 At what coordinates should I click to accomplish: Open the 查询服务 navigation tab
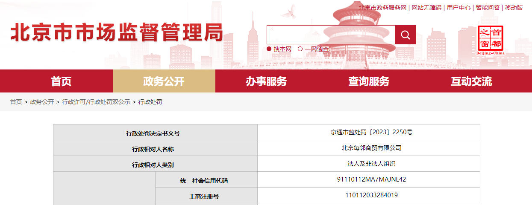pos(369,81)
